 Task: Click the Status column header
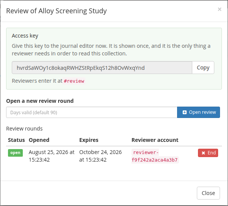point(16,140)
